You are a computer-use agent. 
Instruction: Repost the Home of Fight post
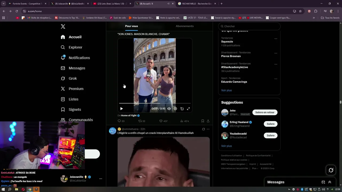click(x=142, y=121)
